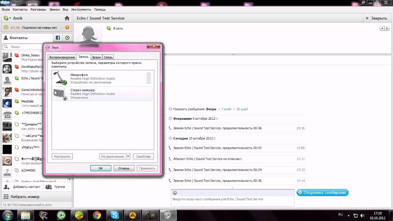Click the Dimka_Nosov contact avatar
This screenshot has height=221, width=393.
pyautogui.click(x=7, y=57)
